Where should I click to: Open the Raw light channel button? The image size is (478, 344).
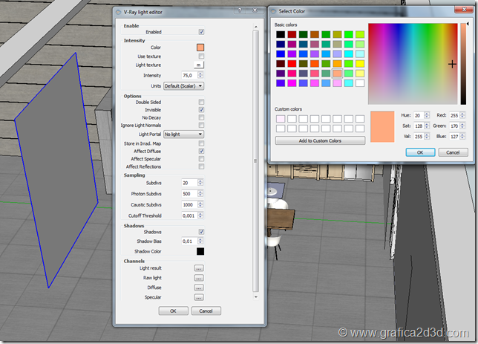[199, 278]
